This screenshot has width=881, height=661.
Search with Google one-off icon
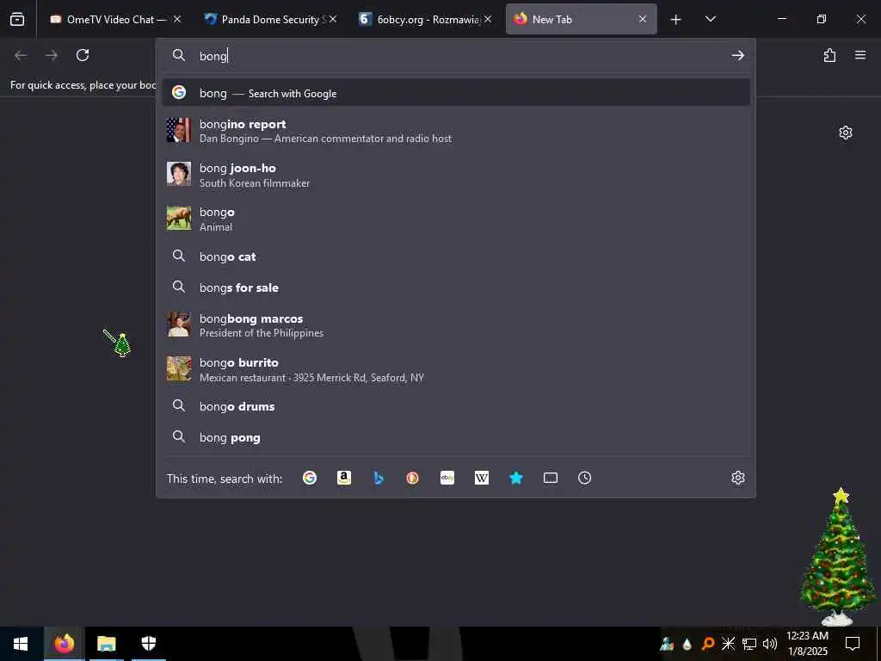tap(310, 478)
